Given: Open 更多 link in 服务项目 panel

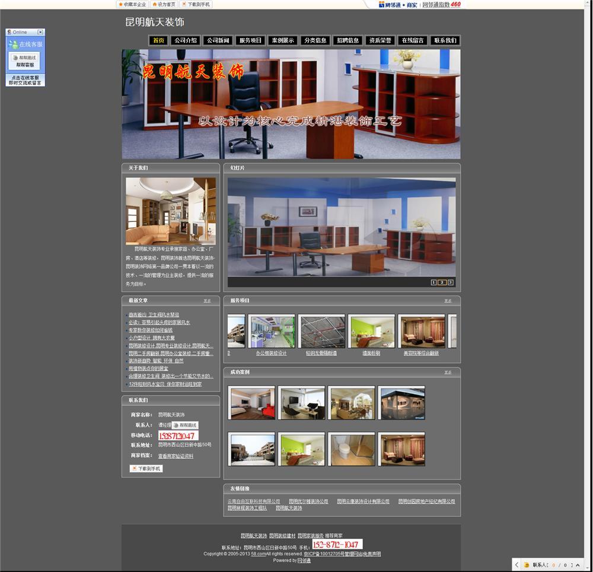Looking at the screenshot, I should 448,301.
